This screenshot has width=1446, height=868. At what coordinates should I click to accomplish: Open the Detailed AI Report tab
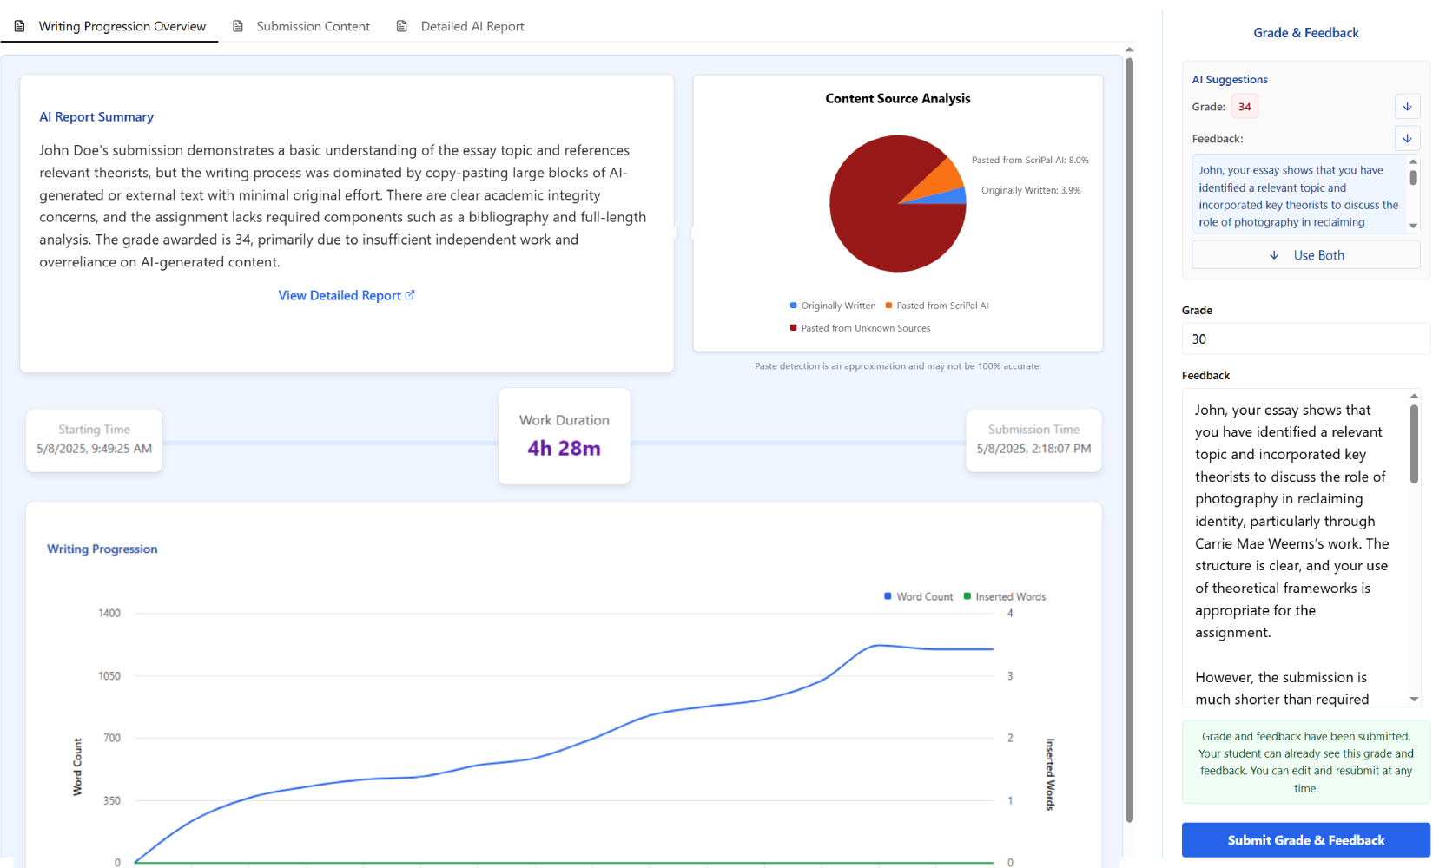tap(472, 26)
